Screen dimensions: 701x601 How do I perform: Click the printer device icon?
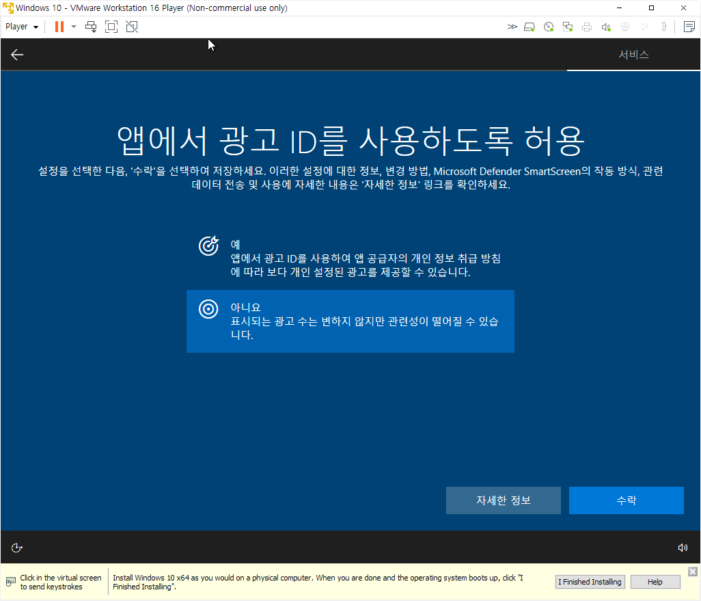tap(587, 27)
